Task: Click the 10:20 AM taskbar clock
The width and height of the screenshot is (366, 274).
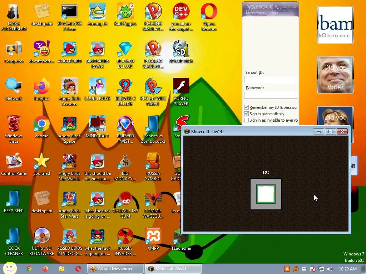Action: tap(347, 269)
